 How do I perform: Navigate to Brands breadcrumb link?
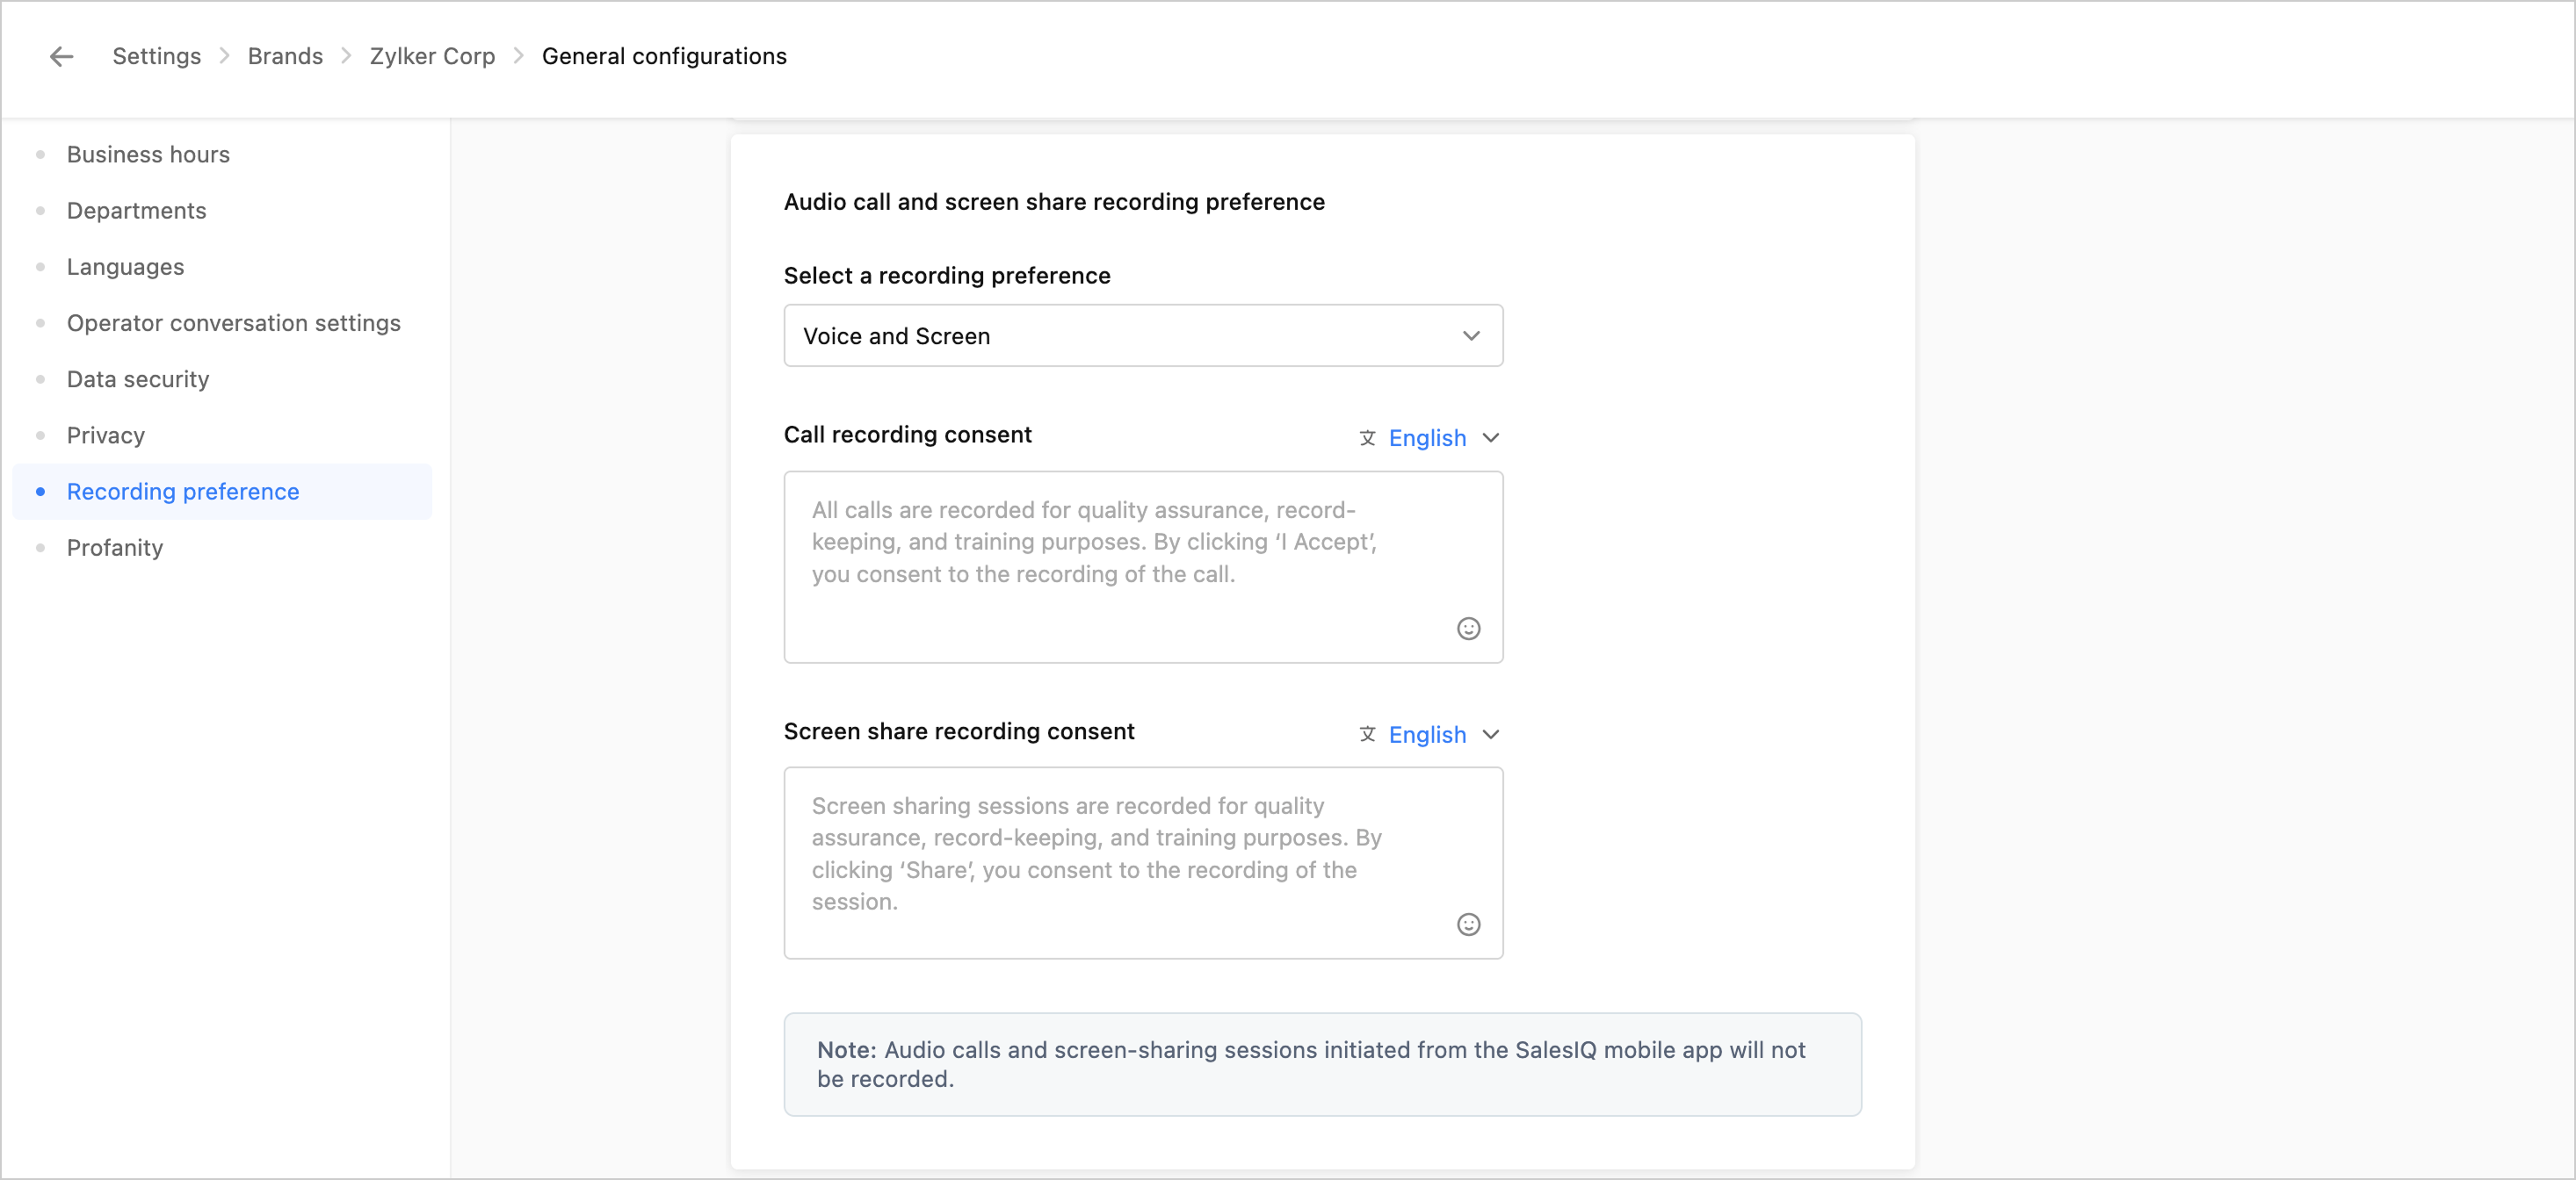(285, 57)
